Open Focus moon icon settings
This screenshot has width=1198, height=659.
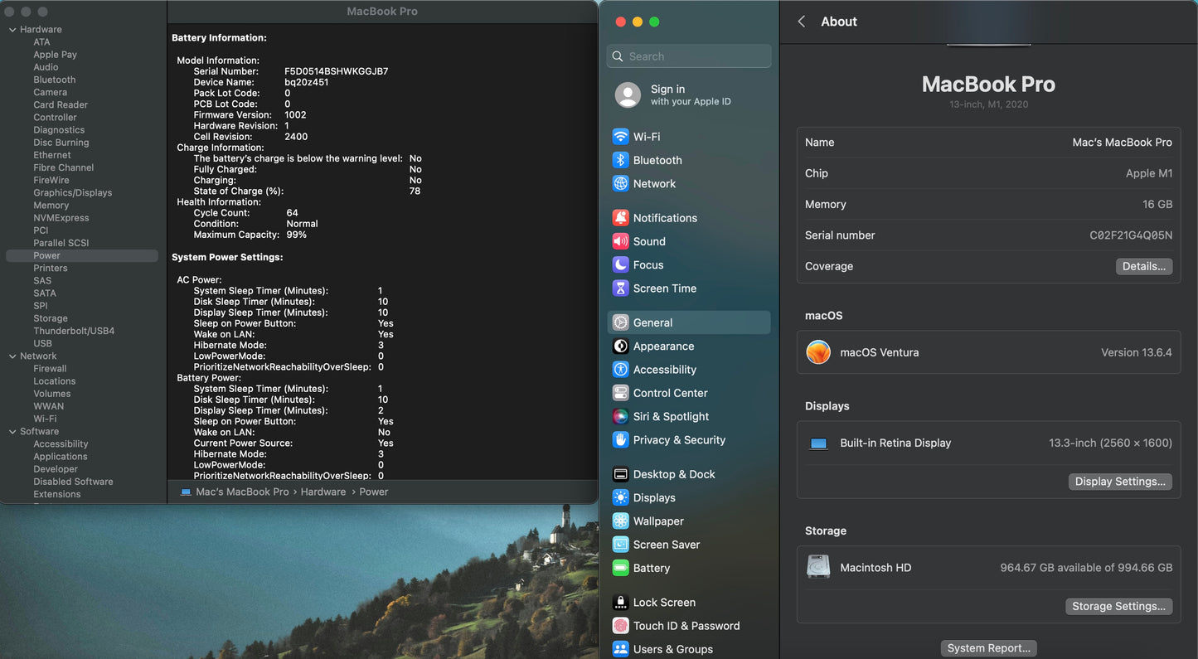620,265
